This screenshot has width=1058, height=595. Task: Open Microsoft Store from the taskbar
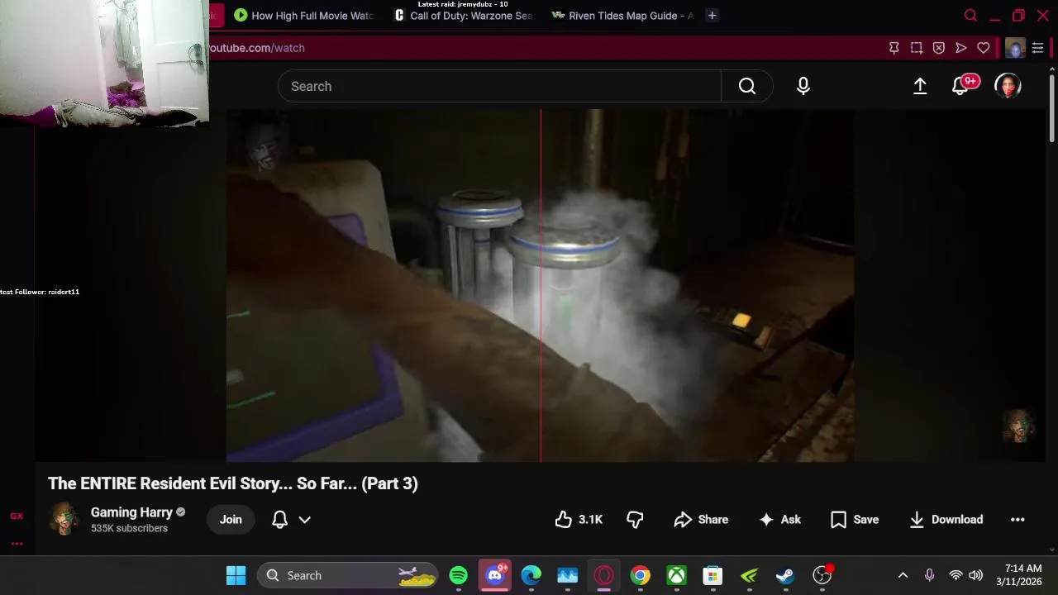pos(712,575)
